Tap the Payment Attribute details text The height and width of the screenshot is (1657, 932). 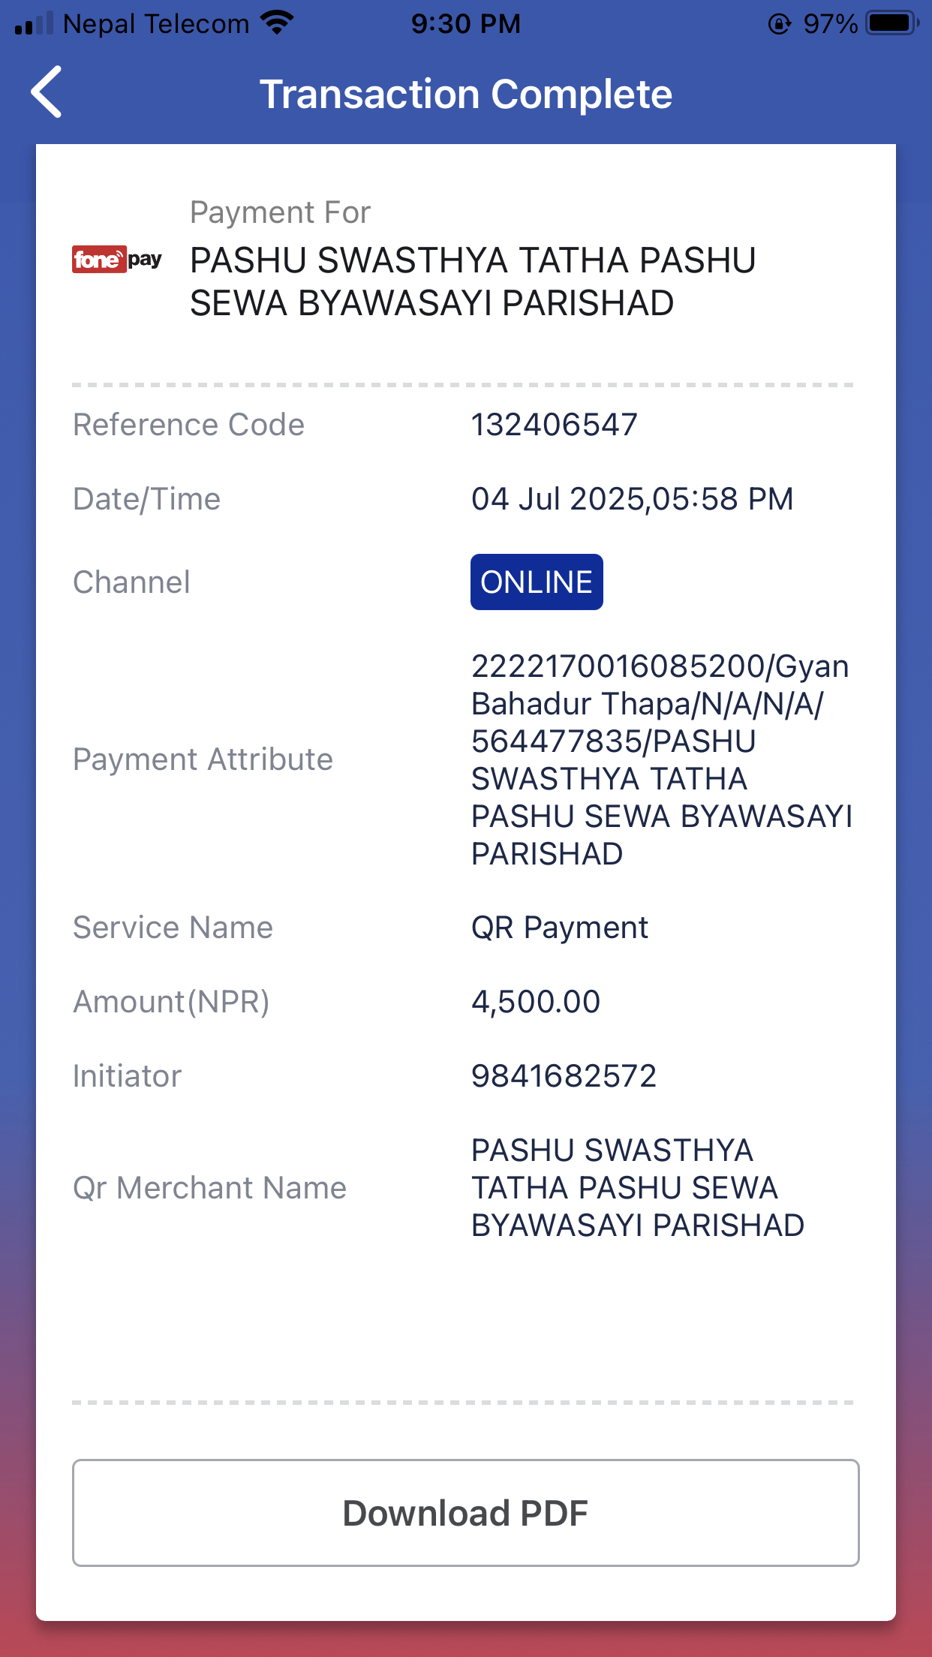pyautogui.click(x=661, y=759)
